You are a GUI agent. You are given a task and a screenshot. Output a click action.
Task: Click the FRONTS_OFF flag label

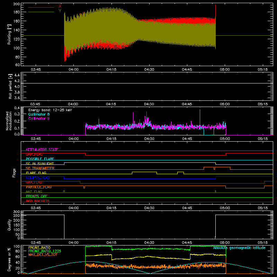click(x=37, y=196)
